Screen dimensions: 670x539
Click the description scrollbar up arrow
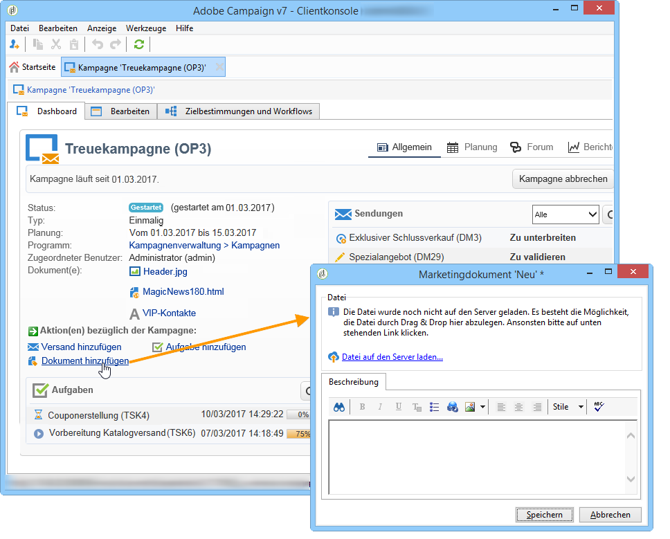coord(631,436)
